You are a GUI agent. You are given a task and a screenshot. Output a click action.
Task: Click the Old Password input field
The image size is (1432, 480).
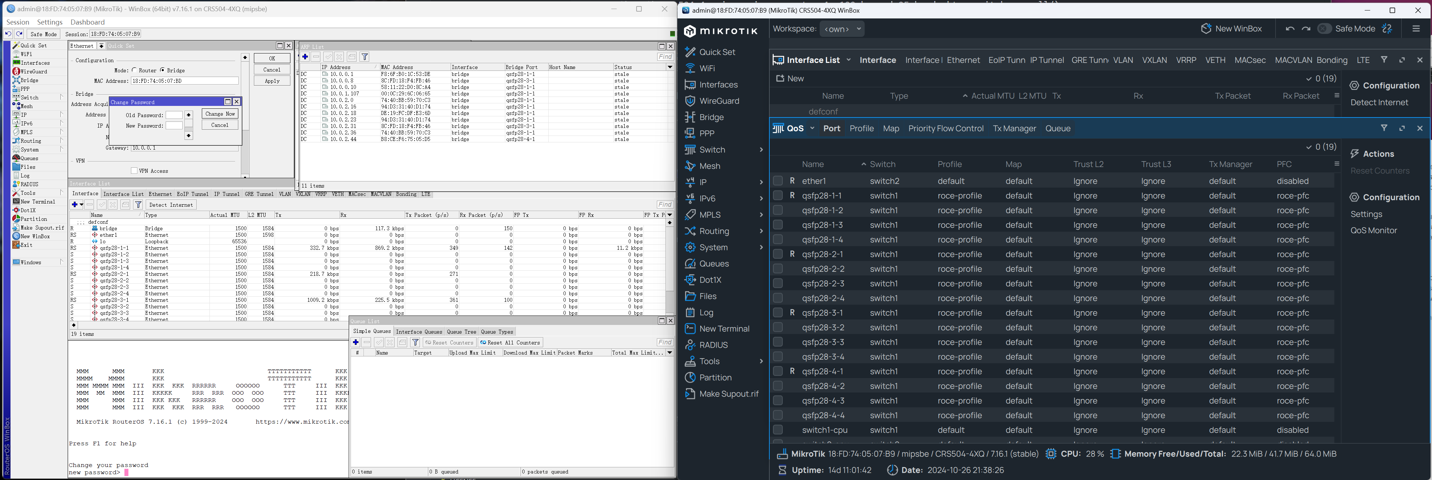174,115
